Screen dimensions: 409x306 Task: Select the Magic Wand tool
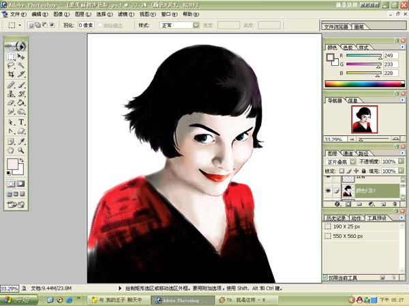(x=21, y=65)
